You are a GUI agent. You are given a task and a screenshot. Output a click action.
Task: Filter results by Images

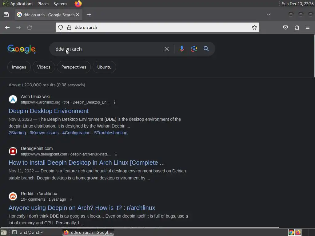click(x=19, y=67)
